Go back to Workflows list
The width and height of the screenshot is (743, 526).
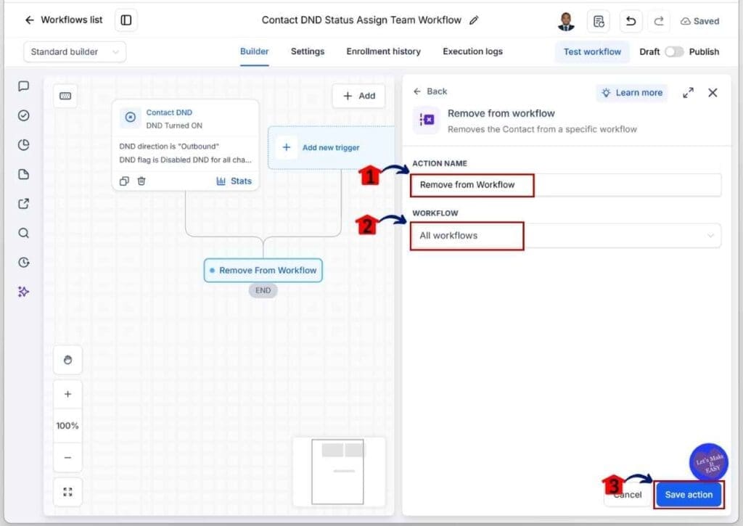(x=64, y=20)
